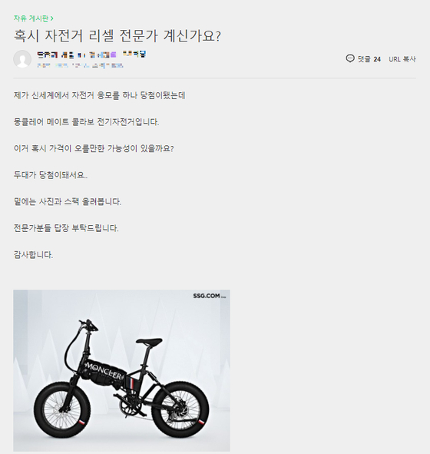Click the post title about 자전거 리셀 전문가
The width and height of the screenshot is (430, 454).
click(x=117, y=36)
